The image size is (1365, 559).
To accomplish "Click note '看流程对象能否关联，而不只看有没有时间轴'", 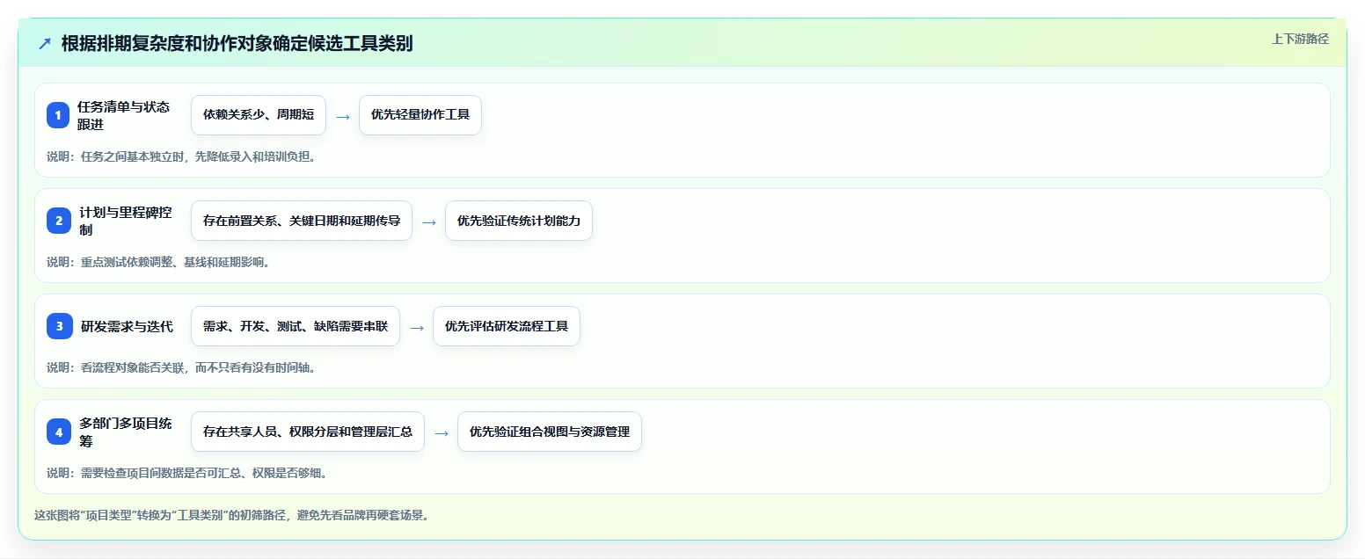I will pyautogui.click(x=181, y=367).
